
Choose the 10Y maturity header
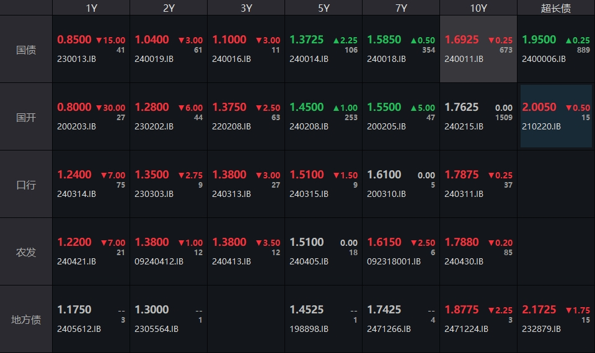[478, 8]
